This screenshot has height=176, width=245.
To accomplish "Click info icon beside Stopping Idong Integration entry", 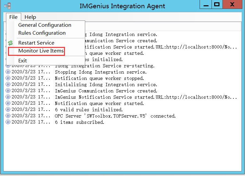I will (x=8, y=72).
